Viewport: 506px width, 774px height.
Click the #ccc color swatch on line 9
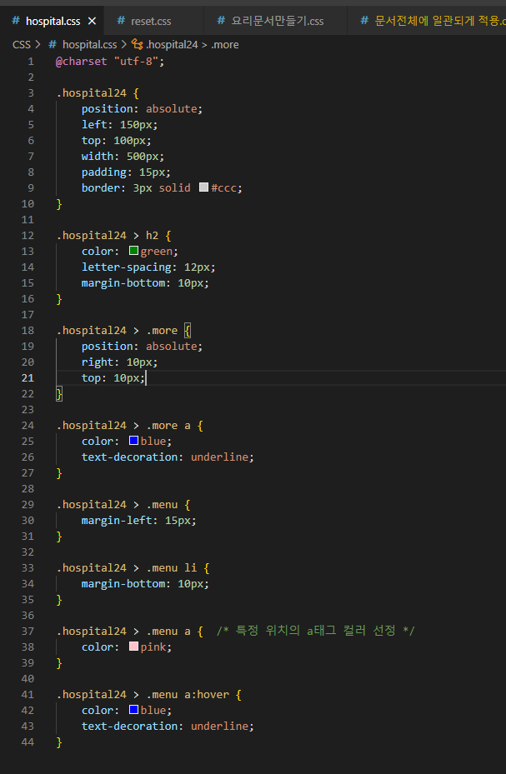point(203,187)
